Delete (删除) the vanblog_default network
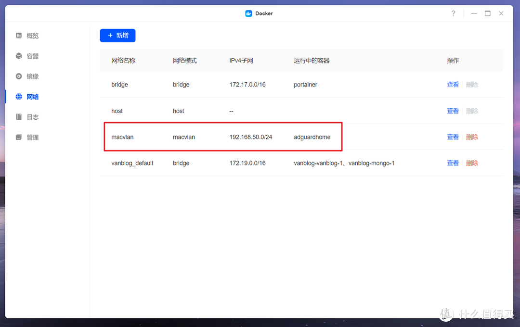The height and width of the screenshot is (327, 520). click(472, 163)
